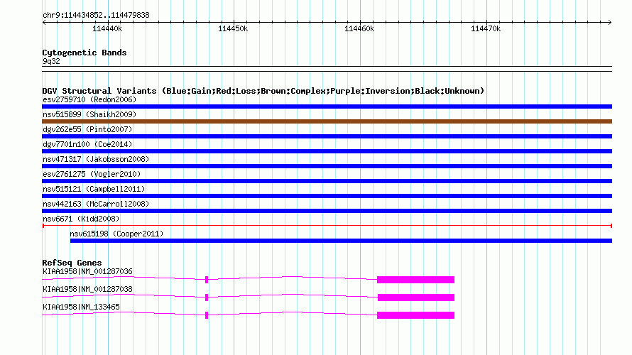
Task: Click the blue bar for dgv7701n100
Action: pyautogui.click(x=327, y=151)
